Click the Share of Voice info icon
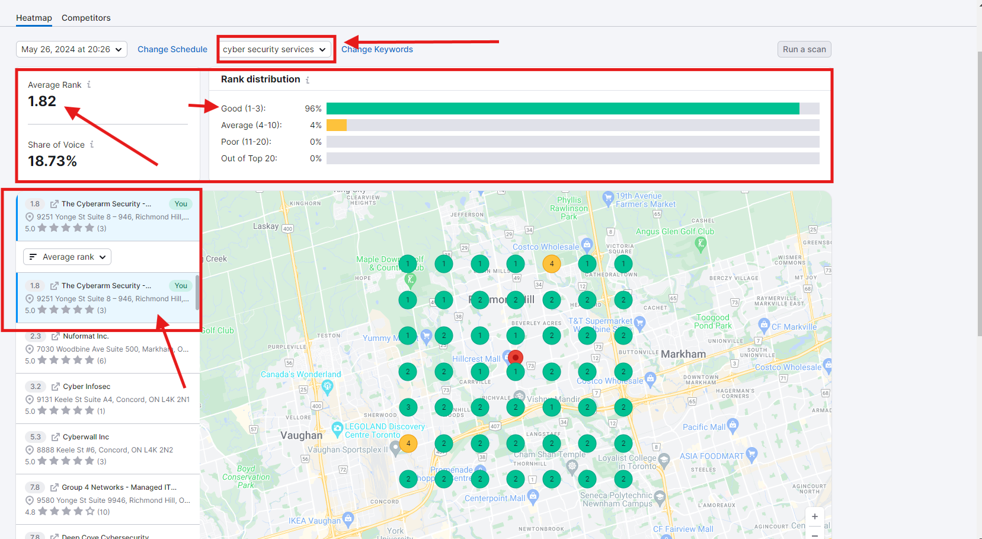This screenshot has height=539, width=982. click(92, 144)
